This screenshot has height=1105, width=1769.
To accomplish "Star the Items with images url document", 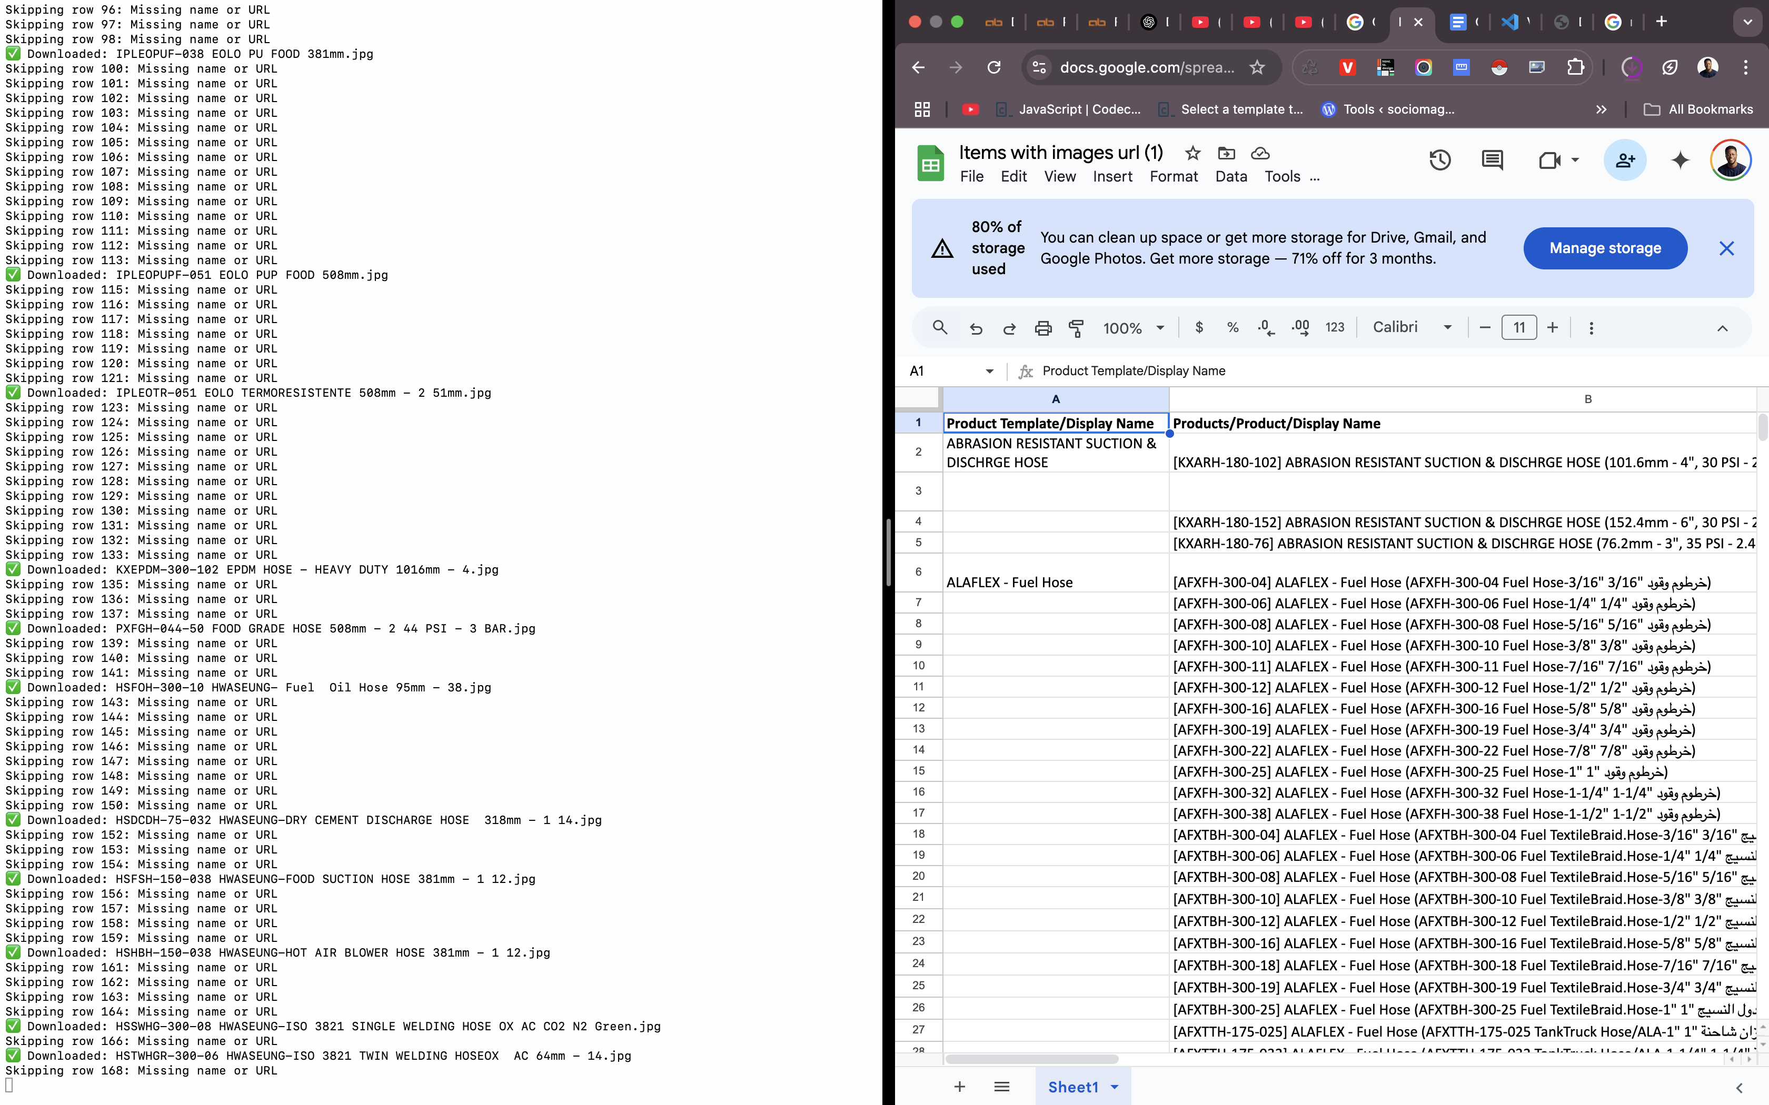I will [x=1193, y=153].
